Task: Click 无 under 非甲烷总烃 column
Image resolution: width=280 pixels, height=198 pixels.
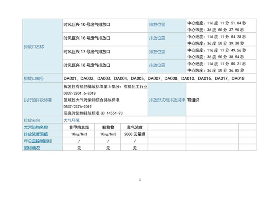Action: (79, 148)
